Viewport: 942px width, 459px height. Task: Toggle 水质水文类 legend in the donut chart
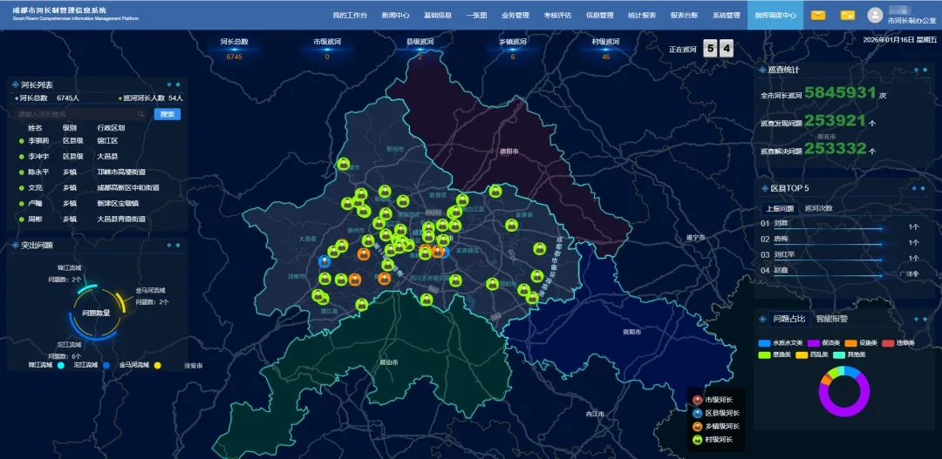[765, 343]
